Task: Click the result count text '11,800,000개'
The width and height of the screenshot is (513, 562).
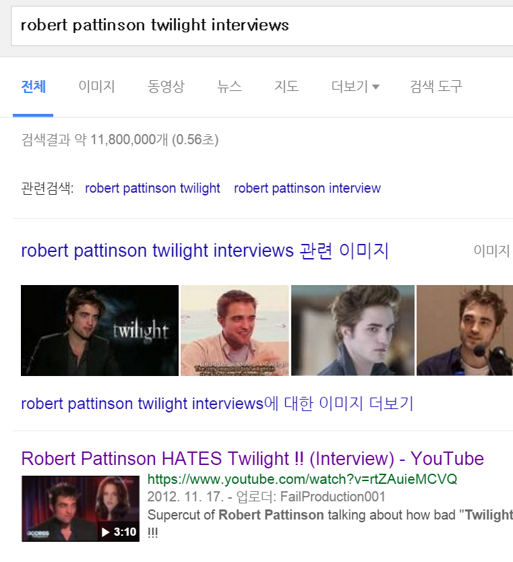Action: click(129, 139)
